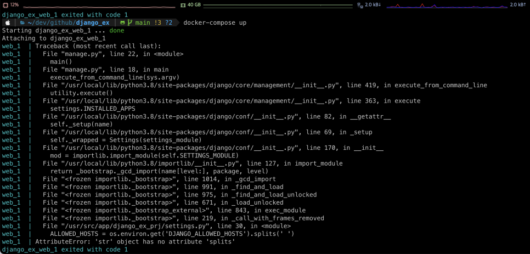Click the folder icon before ~/dev/github

pos(22,22)
